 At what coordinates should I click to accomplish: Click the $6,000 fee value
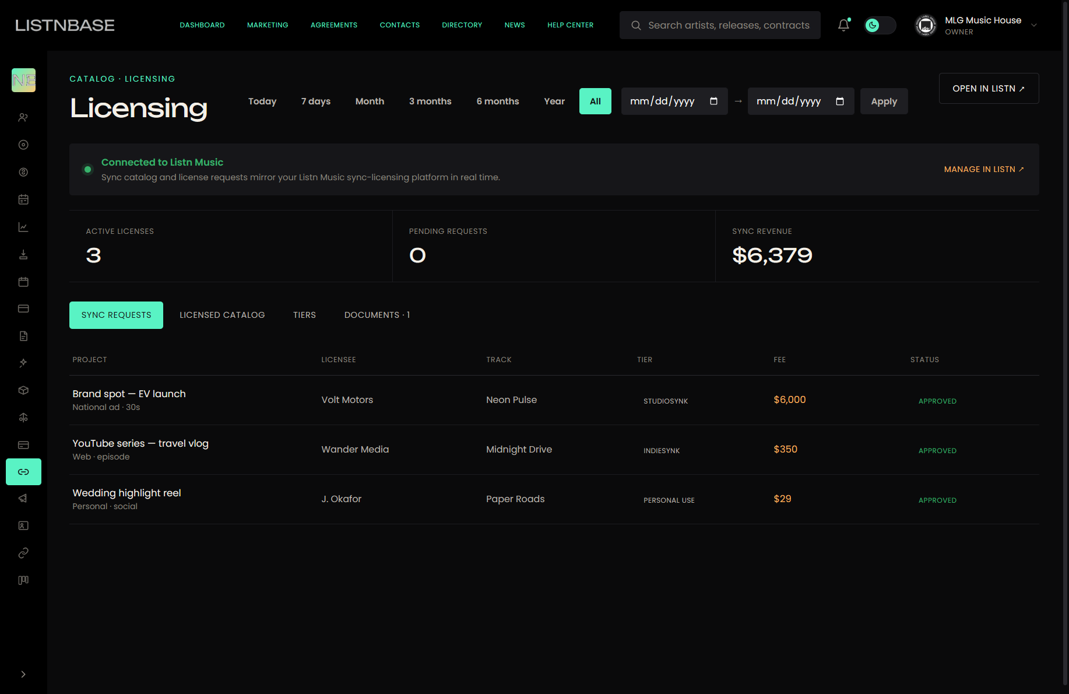click(x=790, y=400)
